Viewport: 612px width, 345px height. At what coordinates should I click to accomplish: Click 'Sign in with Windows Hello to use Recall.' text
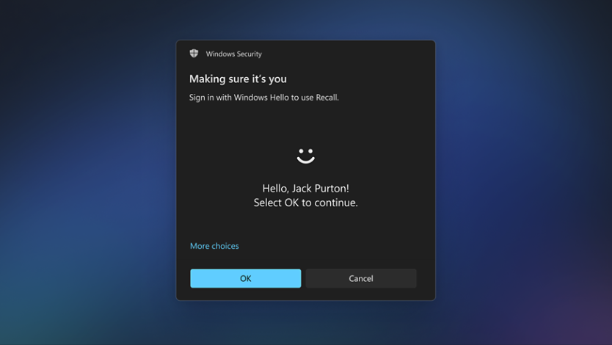pyautogui.click(x=264, y=98)
